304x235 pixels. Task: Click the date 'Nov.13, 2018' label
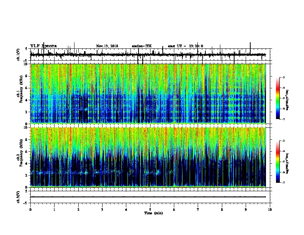(x=107, y=46)
